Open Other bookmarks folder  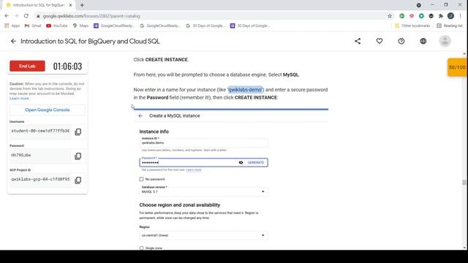point(412,26)
